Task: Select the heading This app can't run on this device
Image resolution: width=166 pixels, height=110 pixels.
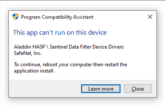Action: tap(60, 33)
